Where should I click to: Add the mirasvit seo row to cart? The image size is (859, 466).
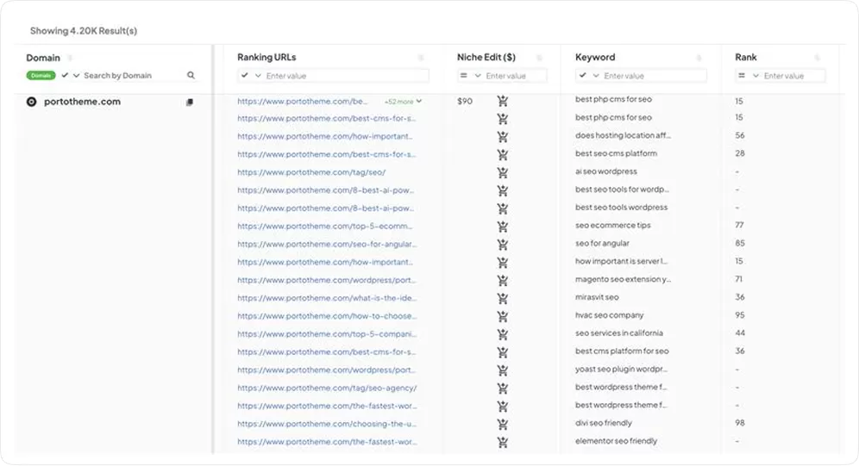point(503,298)
